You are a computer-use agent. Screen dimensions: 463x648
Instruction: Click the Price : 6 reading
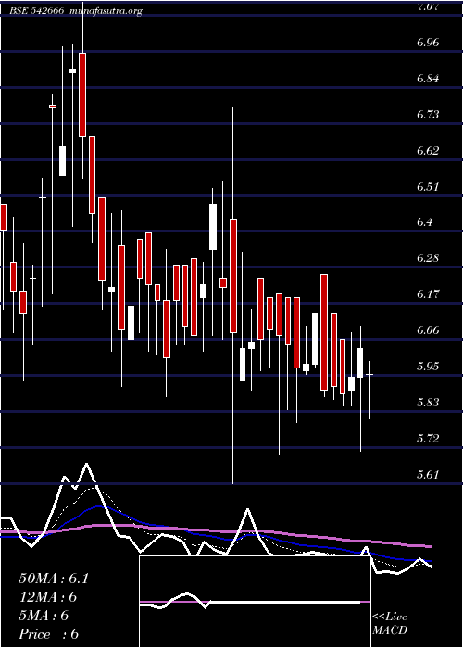[x=49, y=634]
